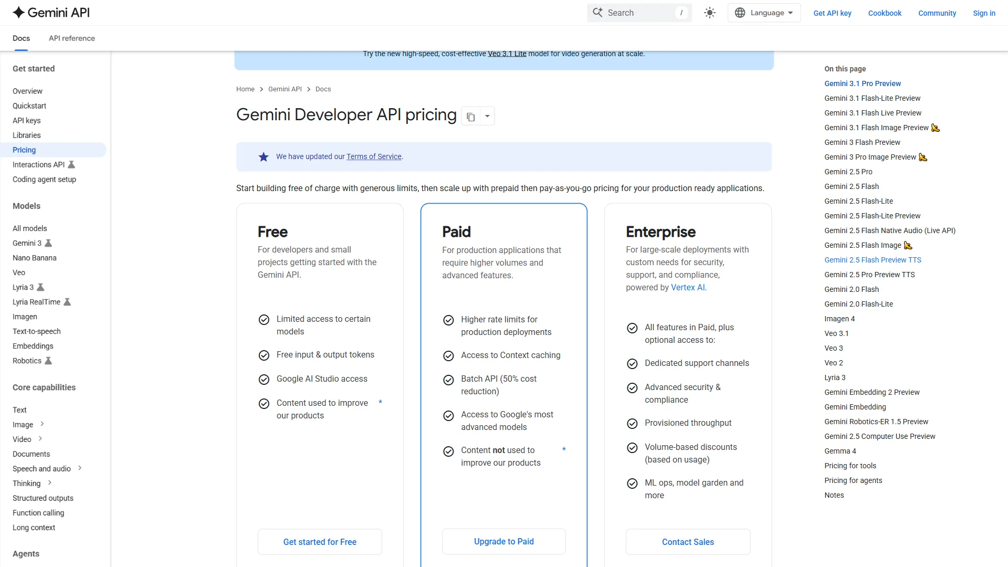Screen dimensions: 1008x567
Task: Open the dropdown arrow beside copy page
Action: (x=487, y=116)
